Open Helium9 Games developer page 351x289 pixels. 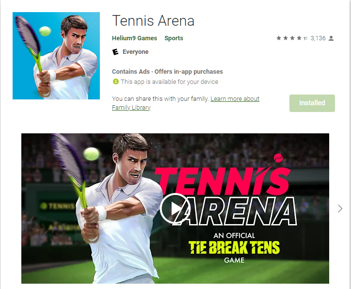[x=135, y=38]
